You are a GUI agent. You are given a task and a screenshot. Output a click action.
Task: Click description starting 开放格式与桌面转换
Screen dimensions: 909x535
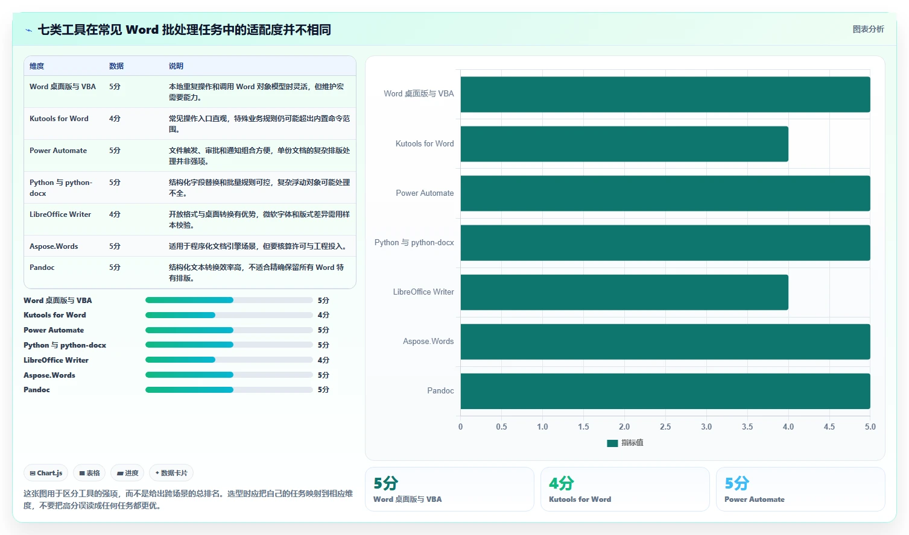point(259,220)
